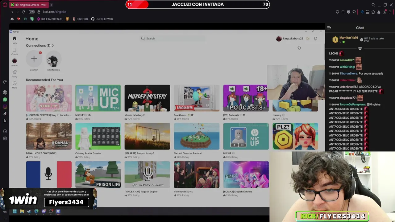Expand the Connections (1) arrow
This screenshot has height=222, width=395.
point(53,46)
